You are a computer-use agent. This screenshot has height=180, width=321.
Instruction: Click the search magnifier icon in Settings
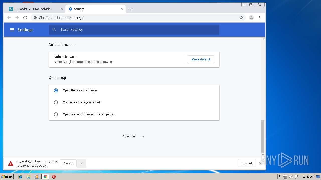[x=54, y=30]
